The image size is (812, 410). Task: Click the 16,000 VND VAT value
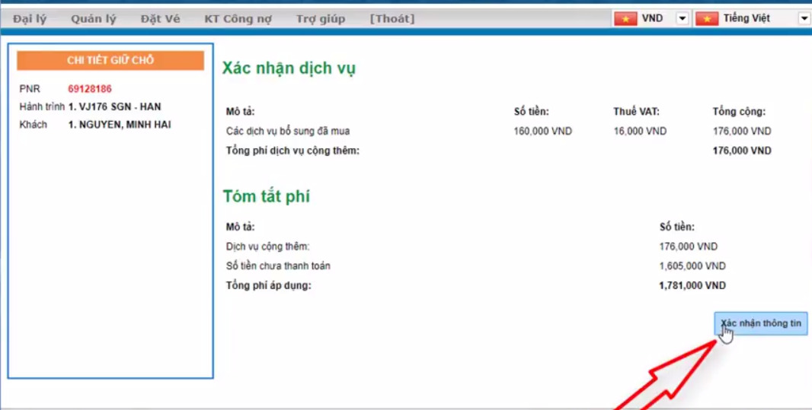[x=640, y=132]
